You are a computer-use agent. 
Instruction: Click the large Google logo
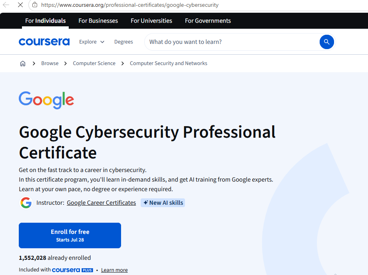(x=46, y=100)
